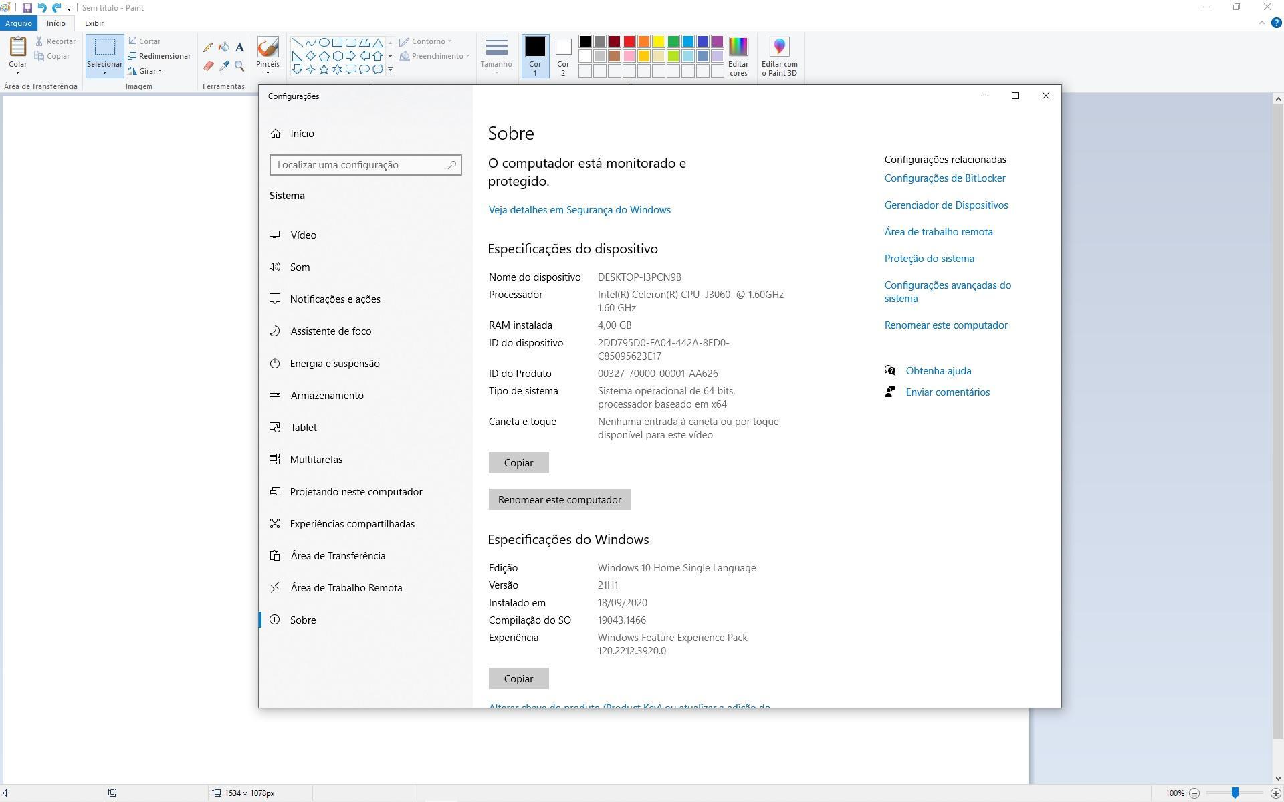Open Configurações de BitLocker link

click(x=945, y=178)
